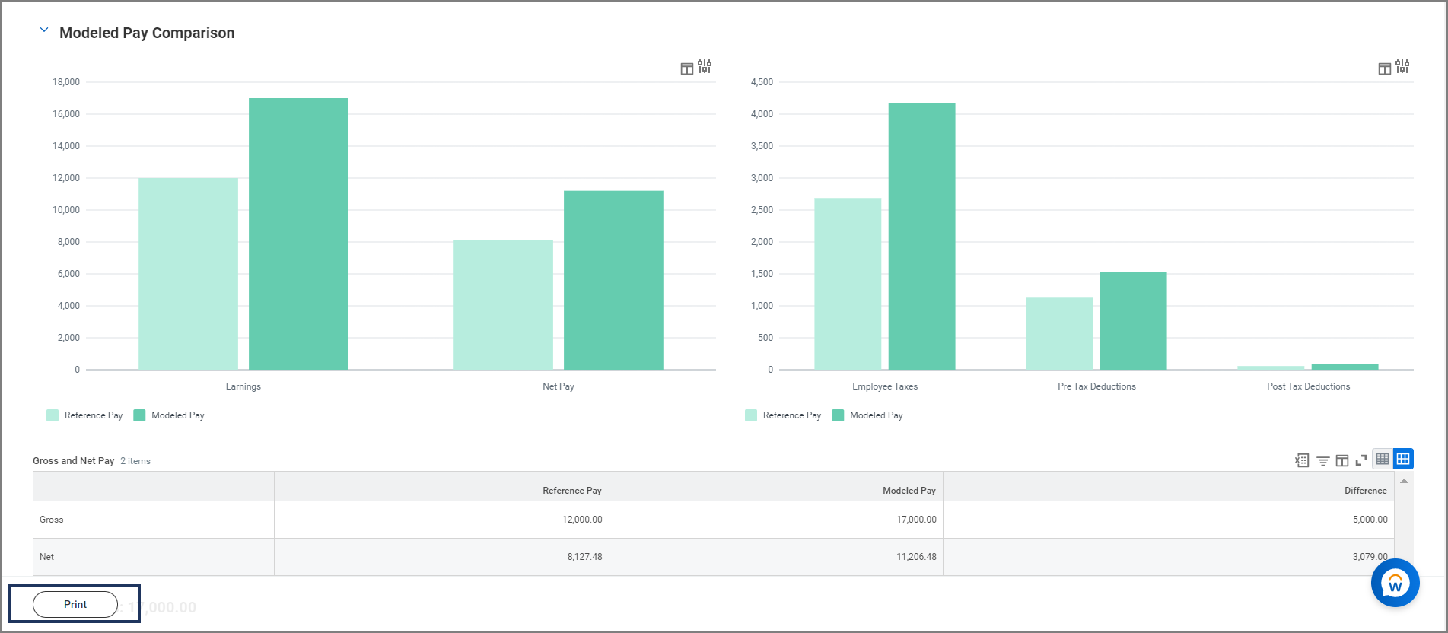The image size is (1448, 633).
Task: Select the highlighted blue grid view toggle
Action: coord(1403,459)
